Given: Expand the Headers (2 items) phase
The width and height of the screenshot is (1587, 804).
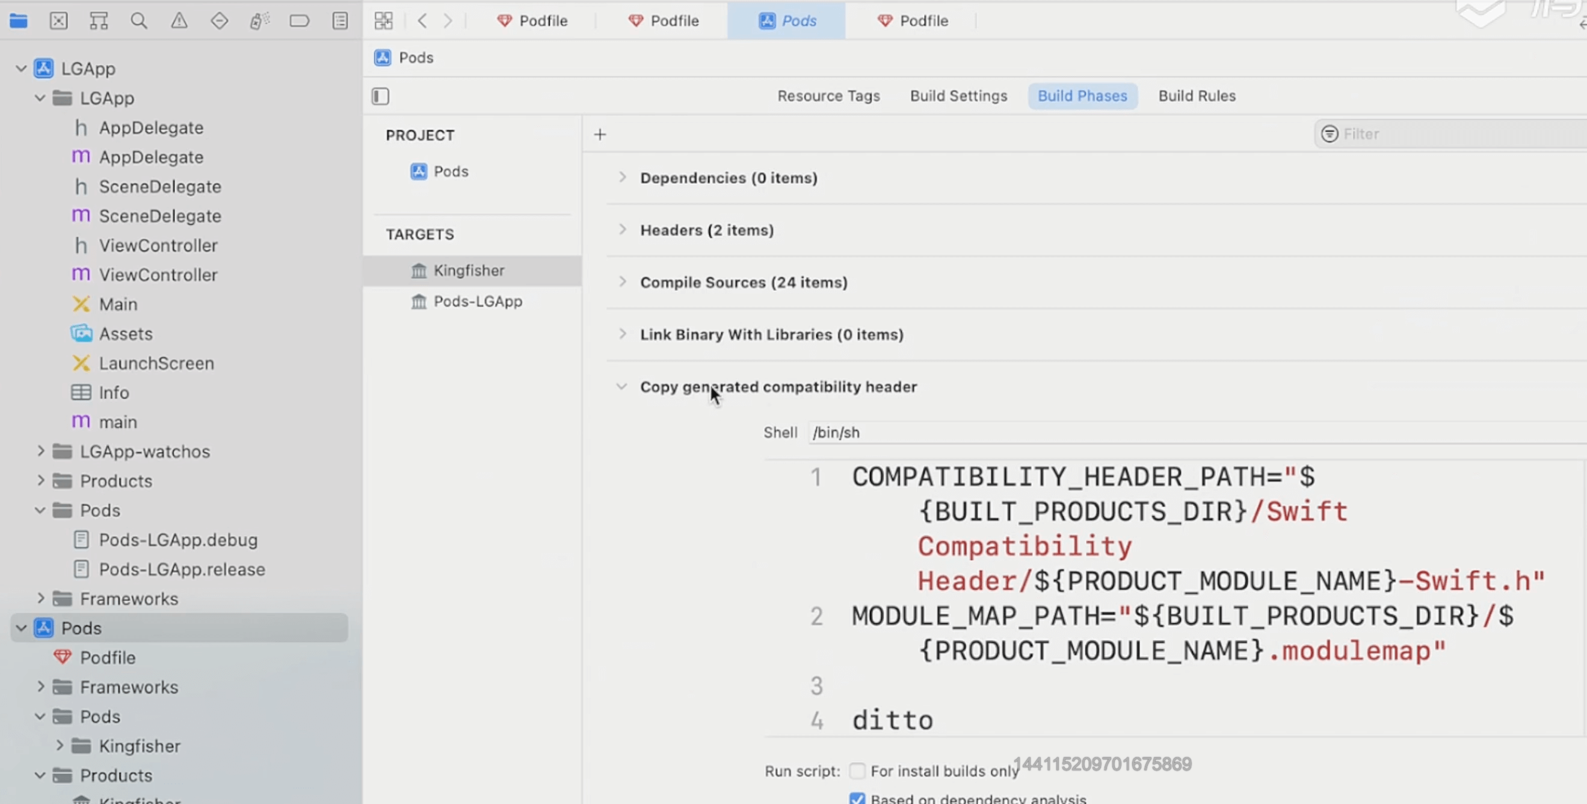Looking at the screenshot, I should click(622, 230).
